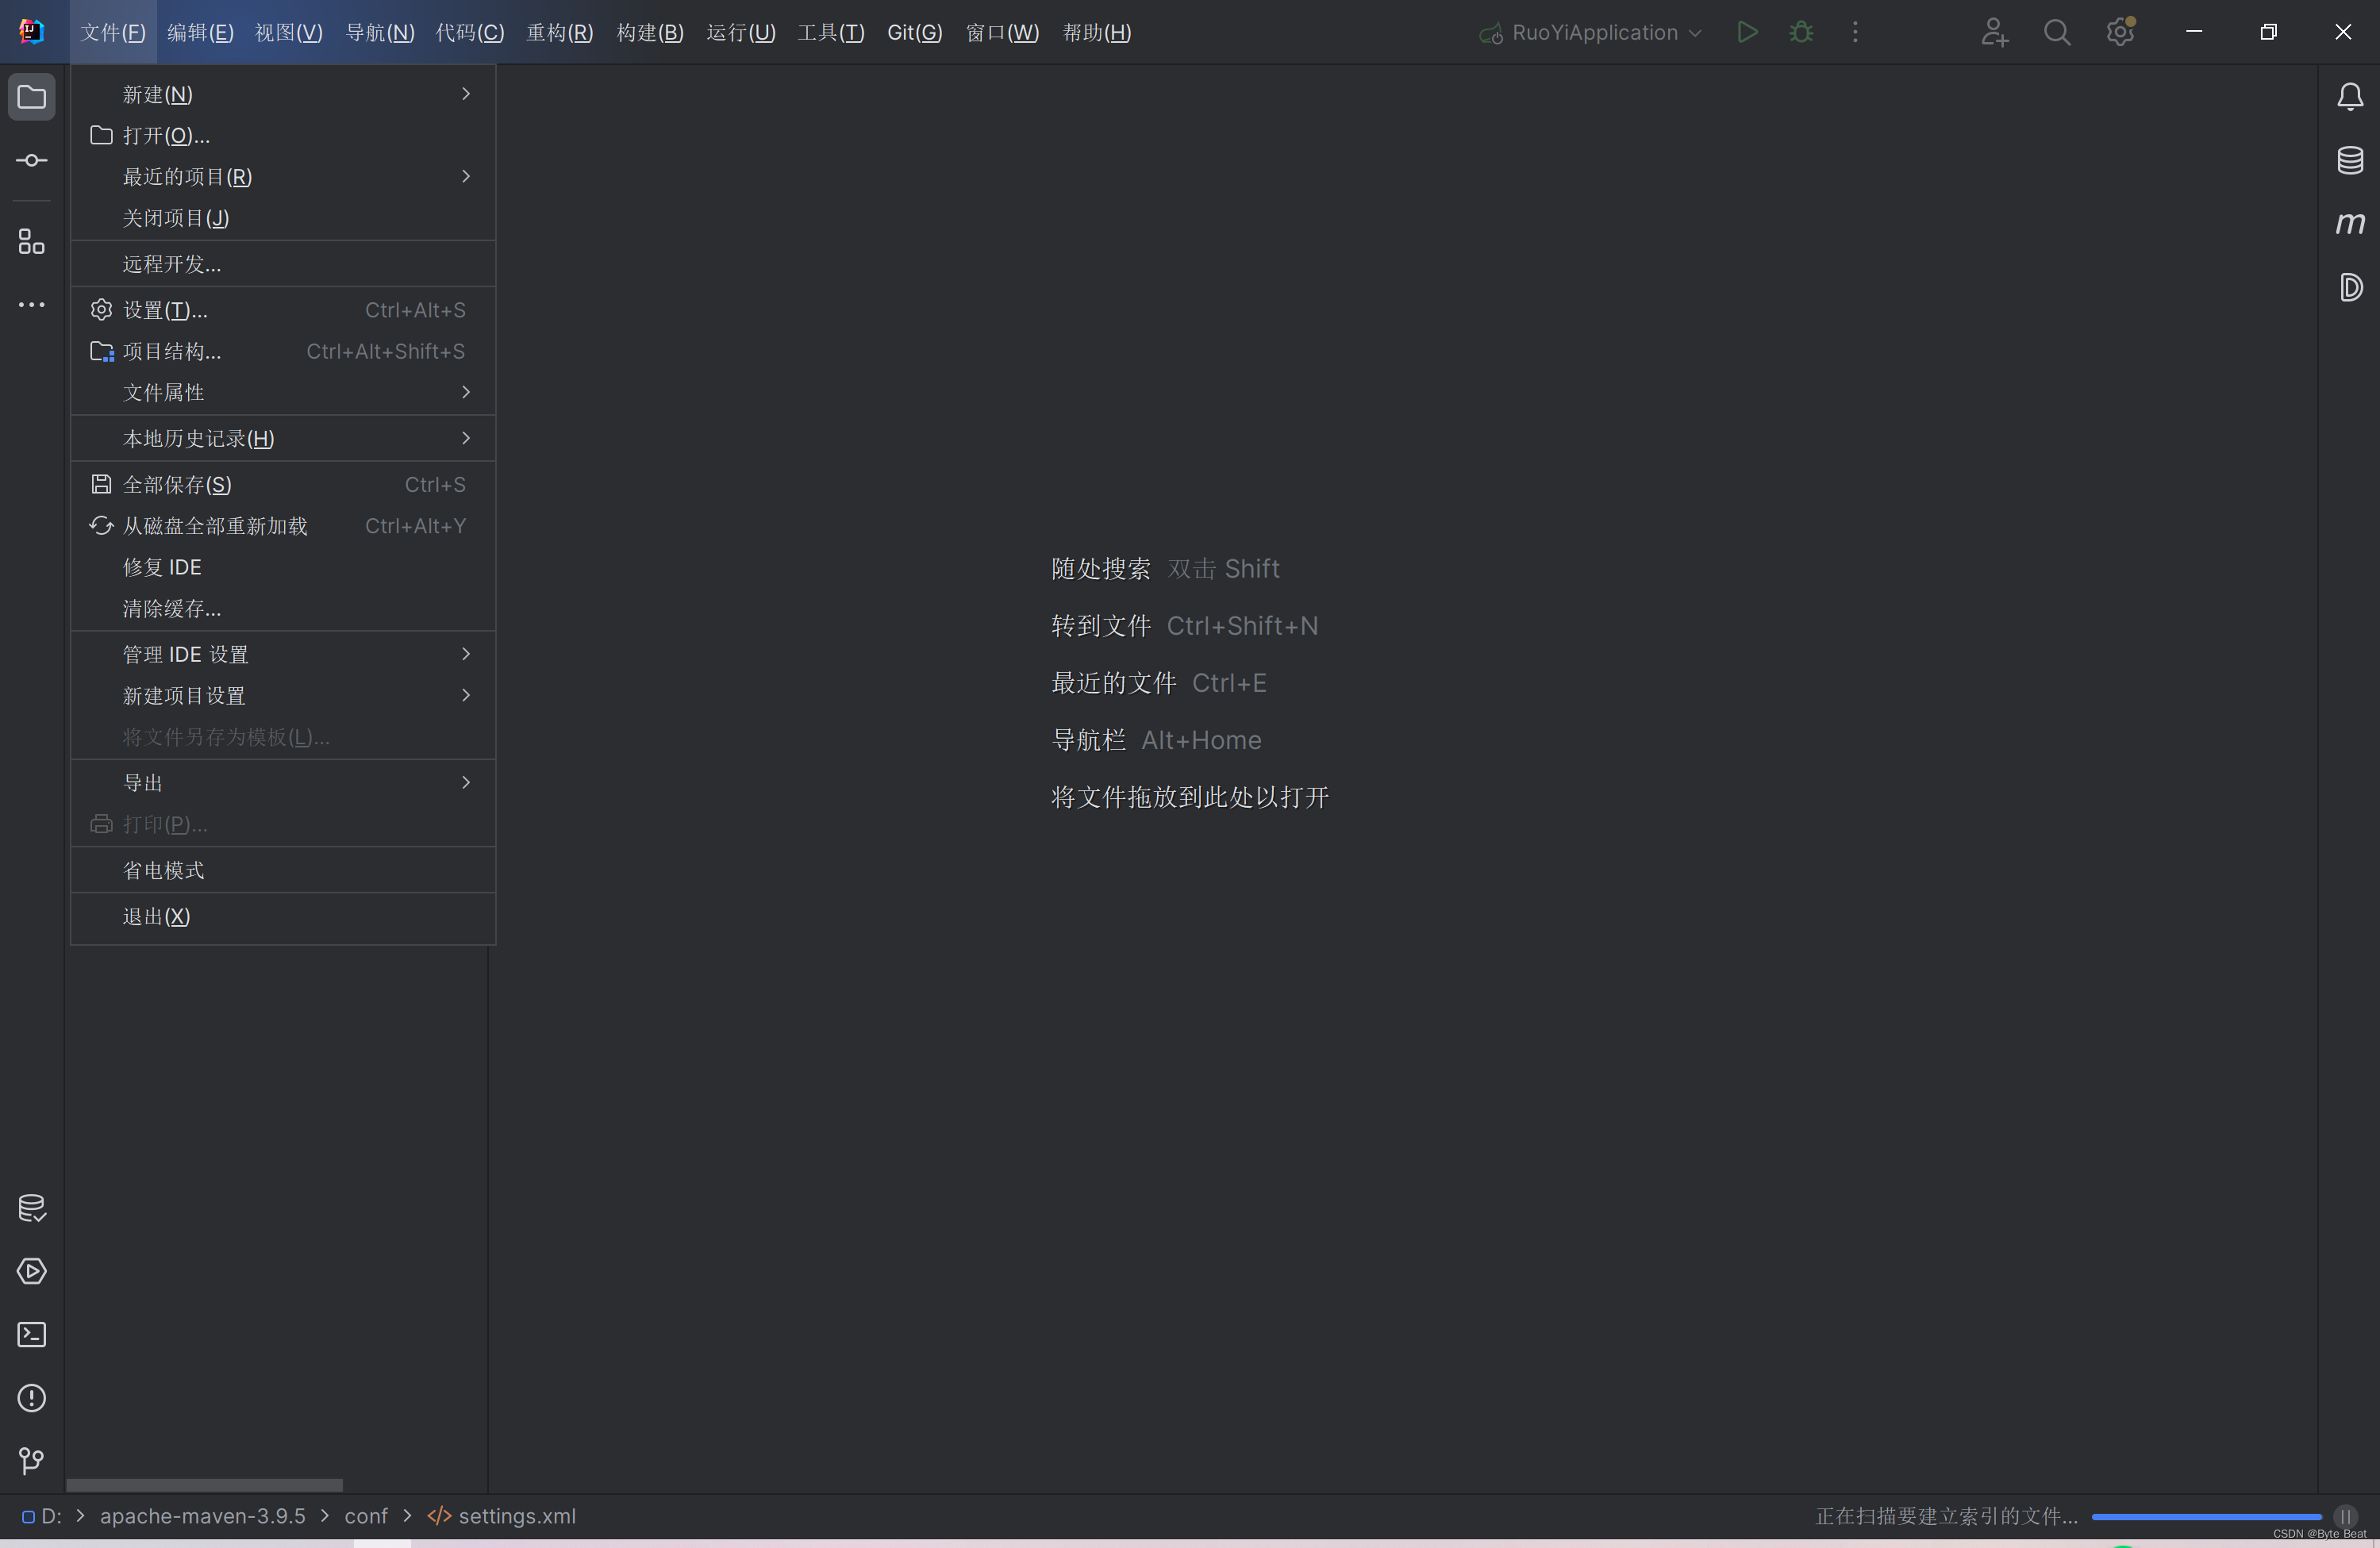Toggle 省电模式 power save mode
Viewport: 2380px width, 1548px height.
(x=283, y=870)
